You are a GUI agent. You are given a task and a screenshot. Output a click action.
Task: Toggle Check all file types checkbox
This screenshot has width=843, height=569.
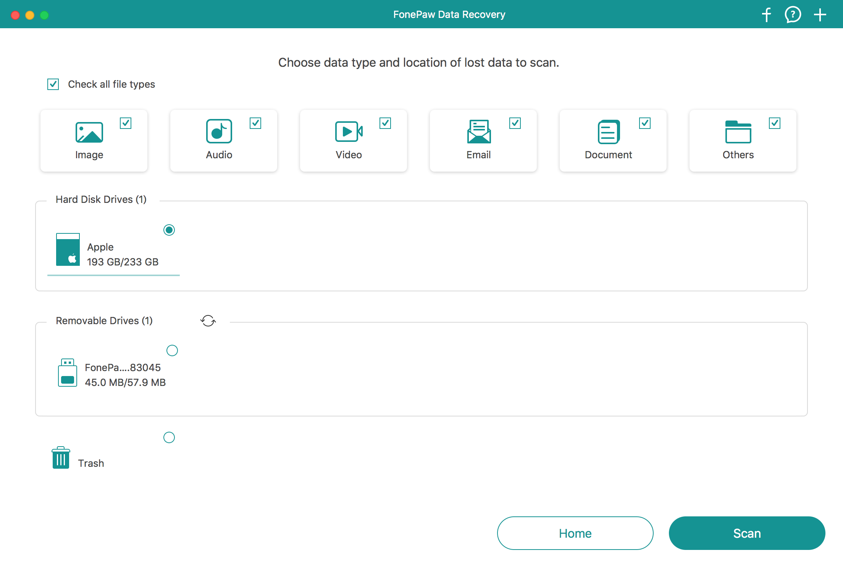point(53,84)
